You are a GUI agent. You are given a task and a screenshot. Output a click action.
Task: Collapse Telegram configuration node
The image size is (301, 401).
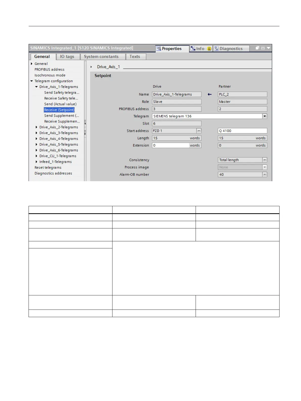(32, 81)
